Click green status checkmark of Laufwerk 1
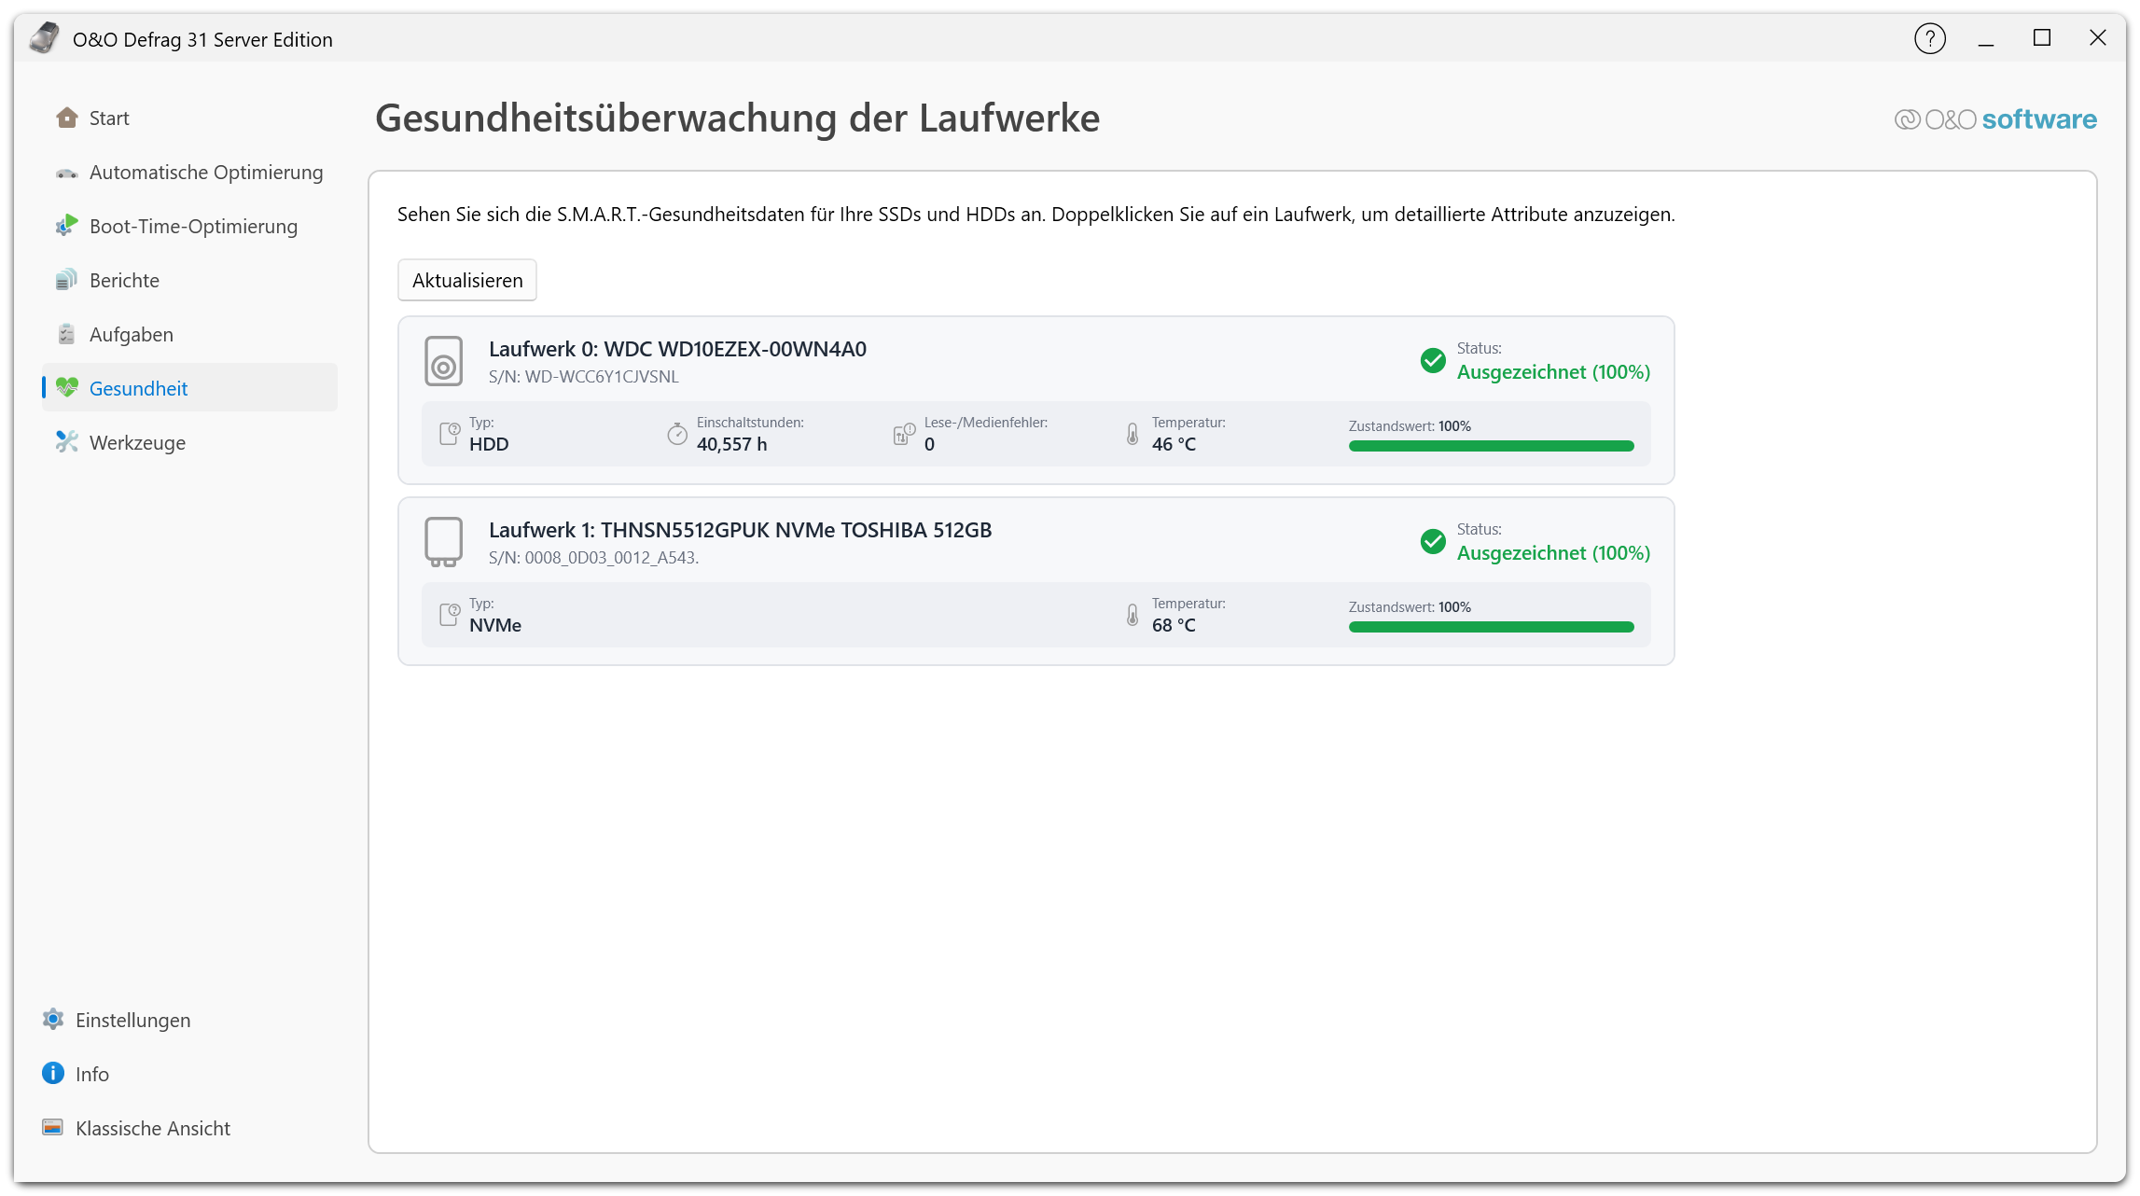The height and width of the screenshot is (1196, 2140). (1433, 541)
